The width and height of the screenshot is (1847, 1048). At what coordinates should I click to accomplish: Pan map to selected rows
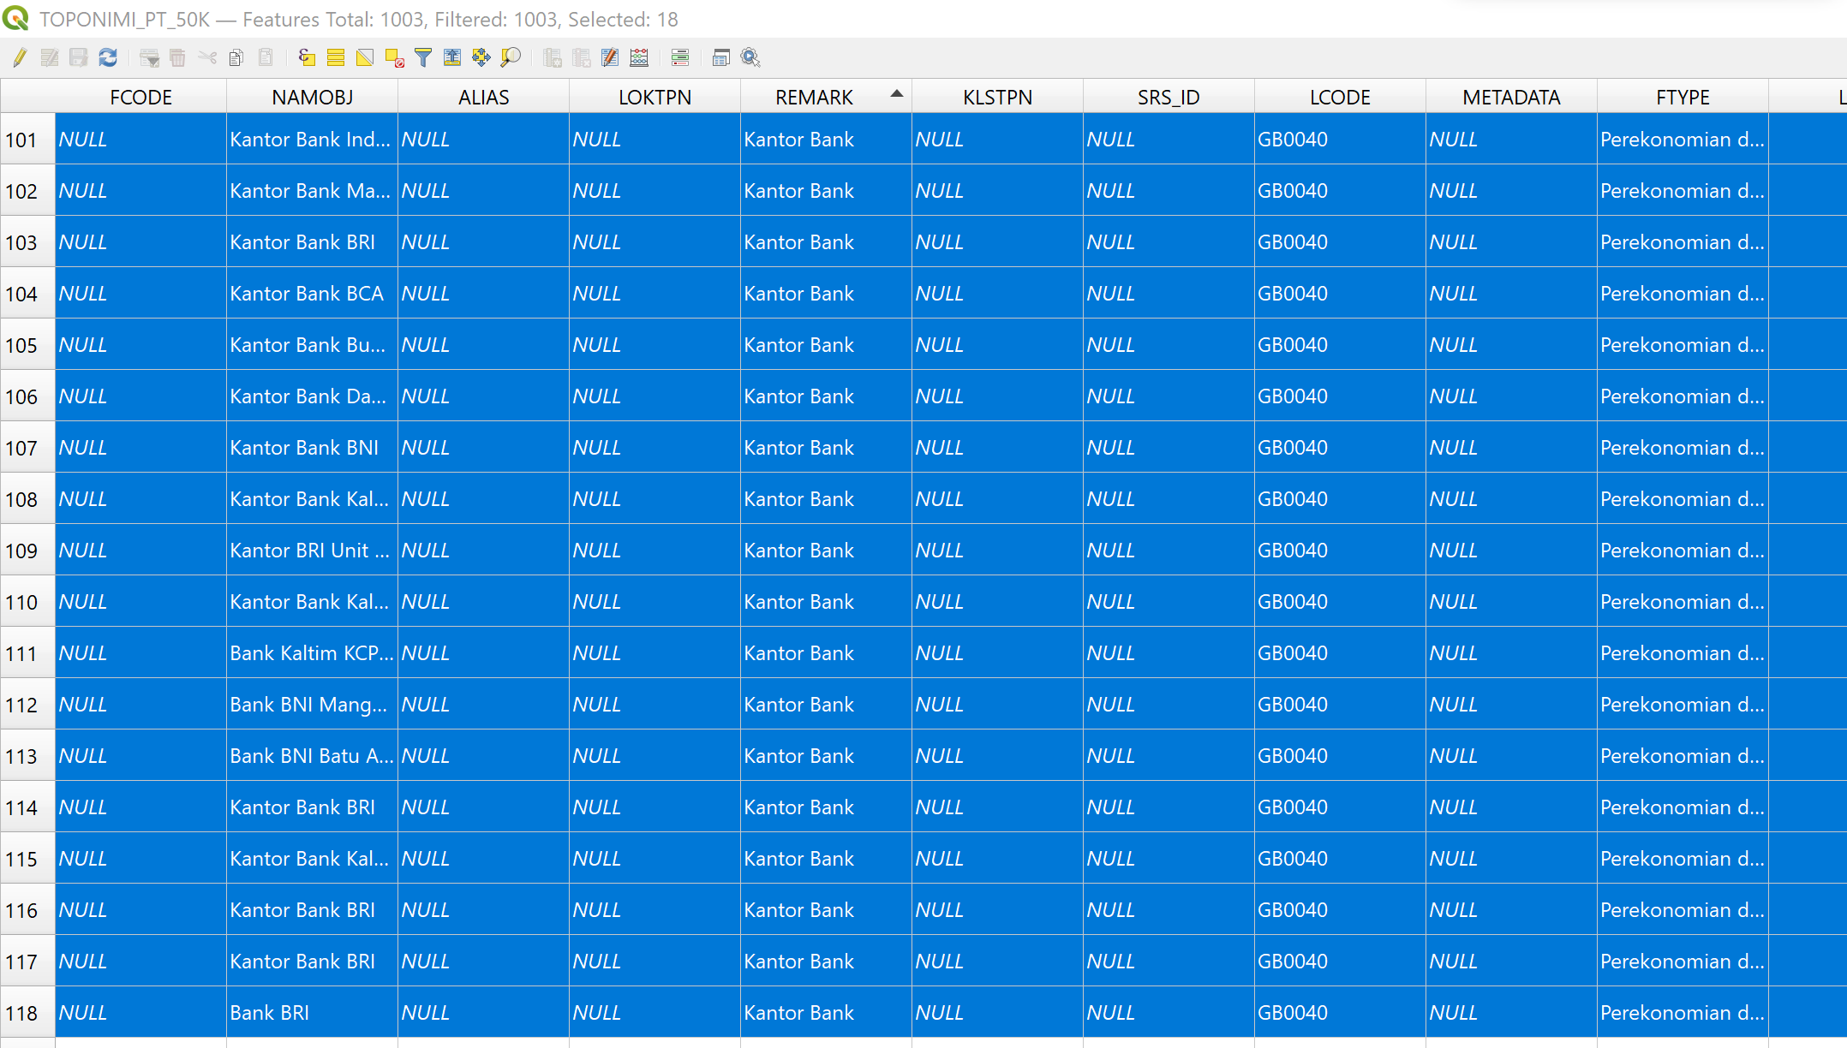(481, 57)
